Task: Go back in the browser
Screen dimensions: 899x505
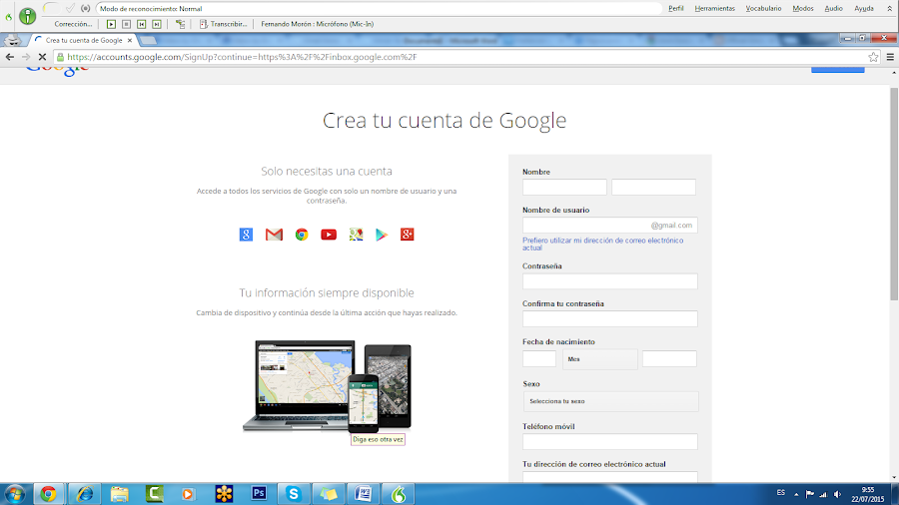Action: (10, 57)
